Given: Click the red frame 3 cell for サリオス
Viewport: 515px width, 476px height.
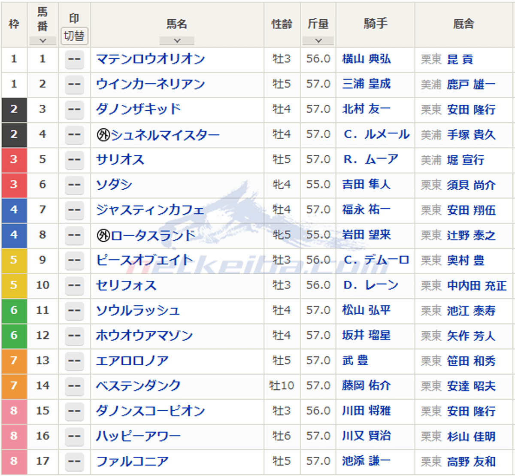Looking at the screenshot, I should (x=14, y=160).
